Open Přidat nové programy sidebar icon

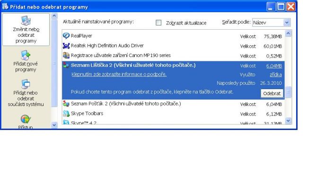[26, 55]
